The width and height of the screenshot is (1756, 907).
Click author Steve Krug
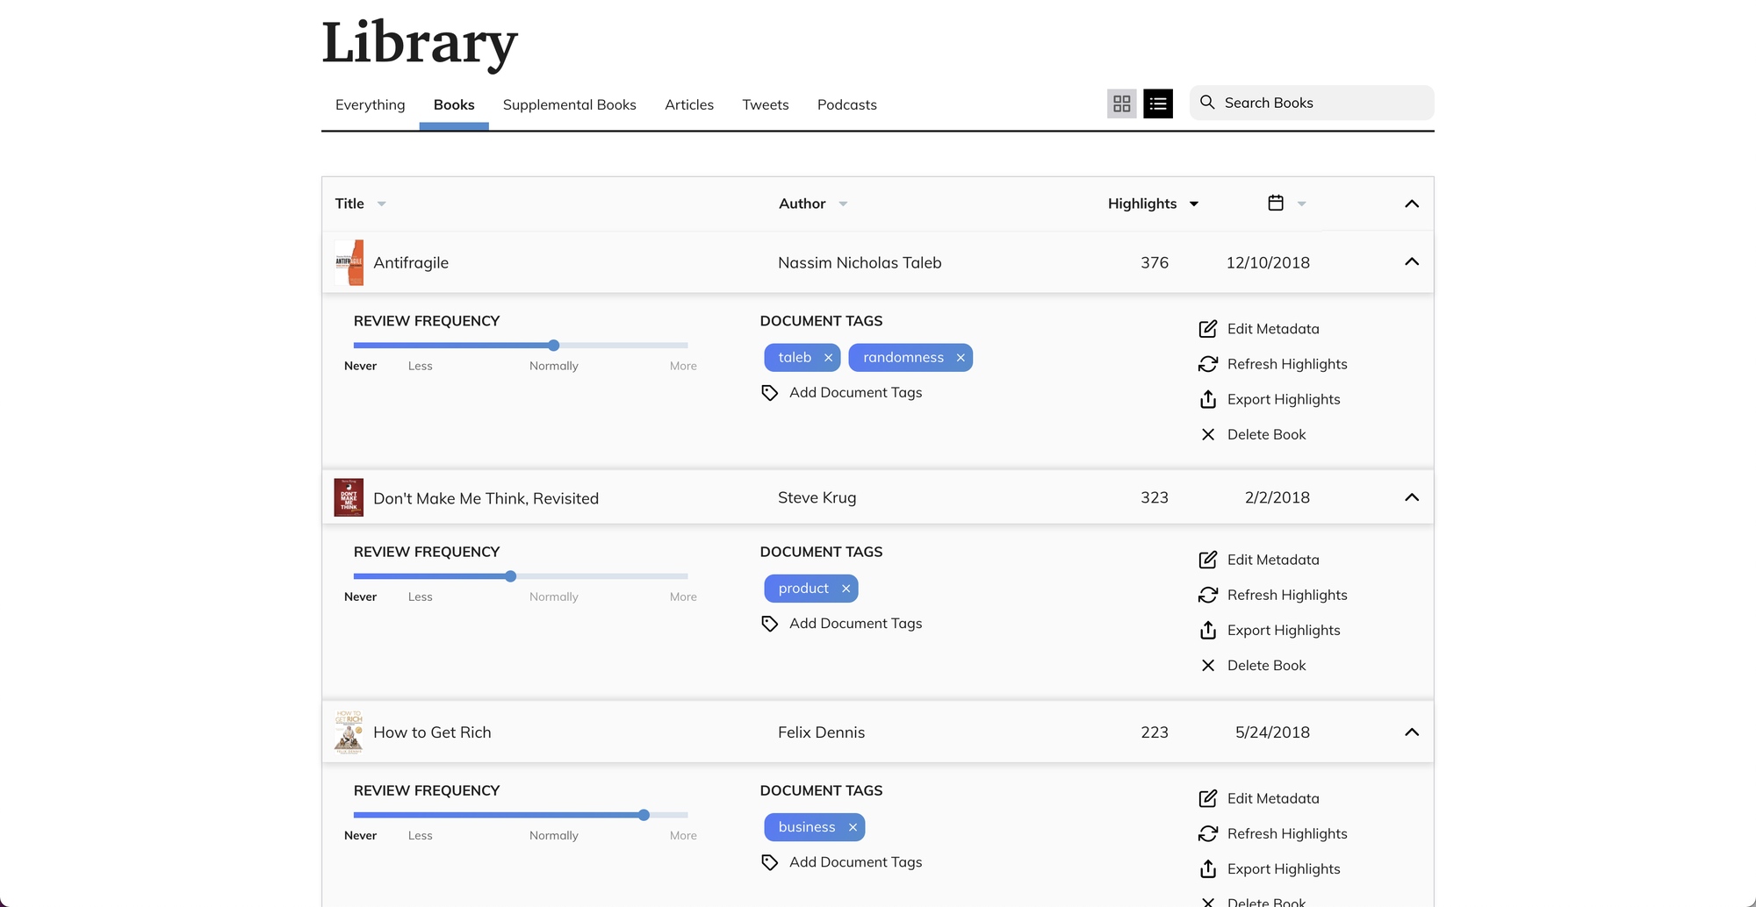[x=817, y=497]
